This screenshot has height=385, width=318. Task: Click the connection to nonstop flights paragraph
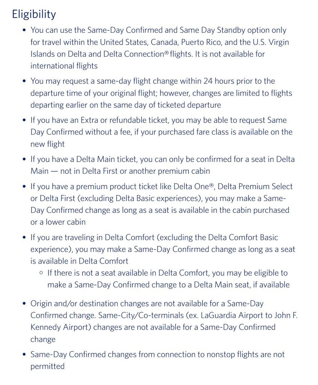[x=157, y=361]
